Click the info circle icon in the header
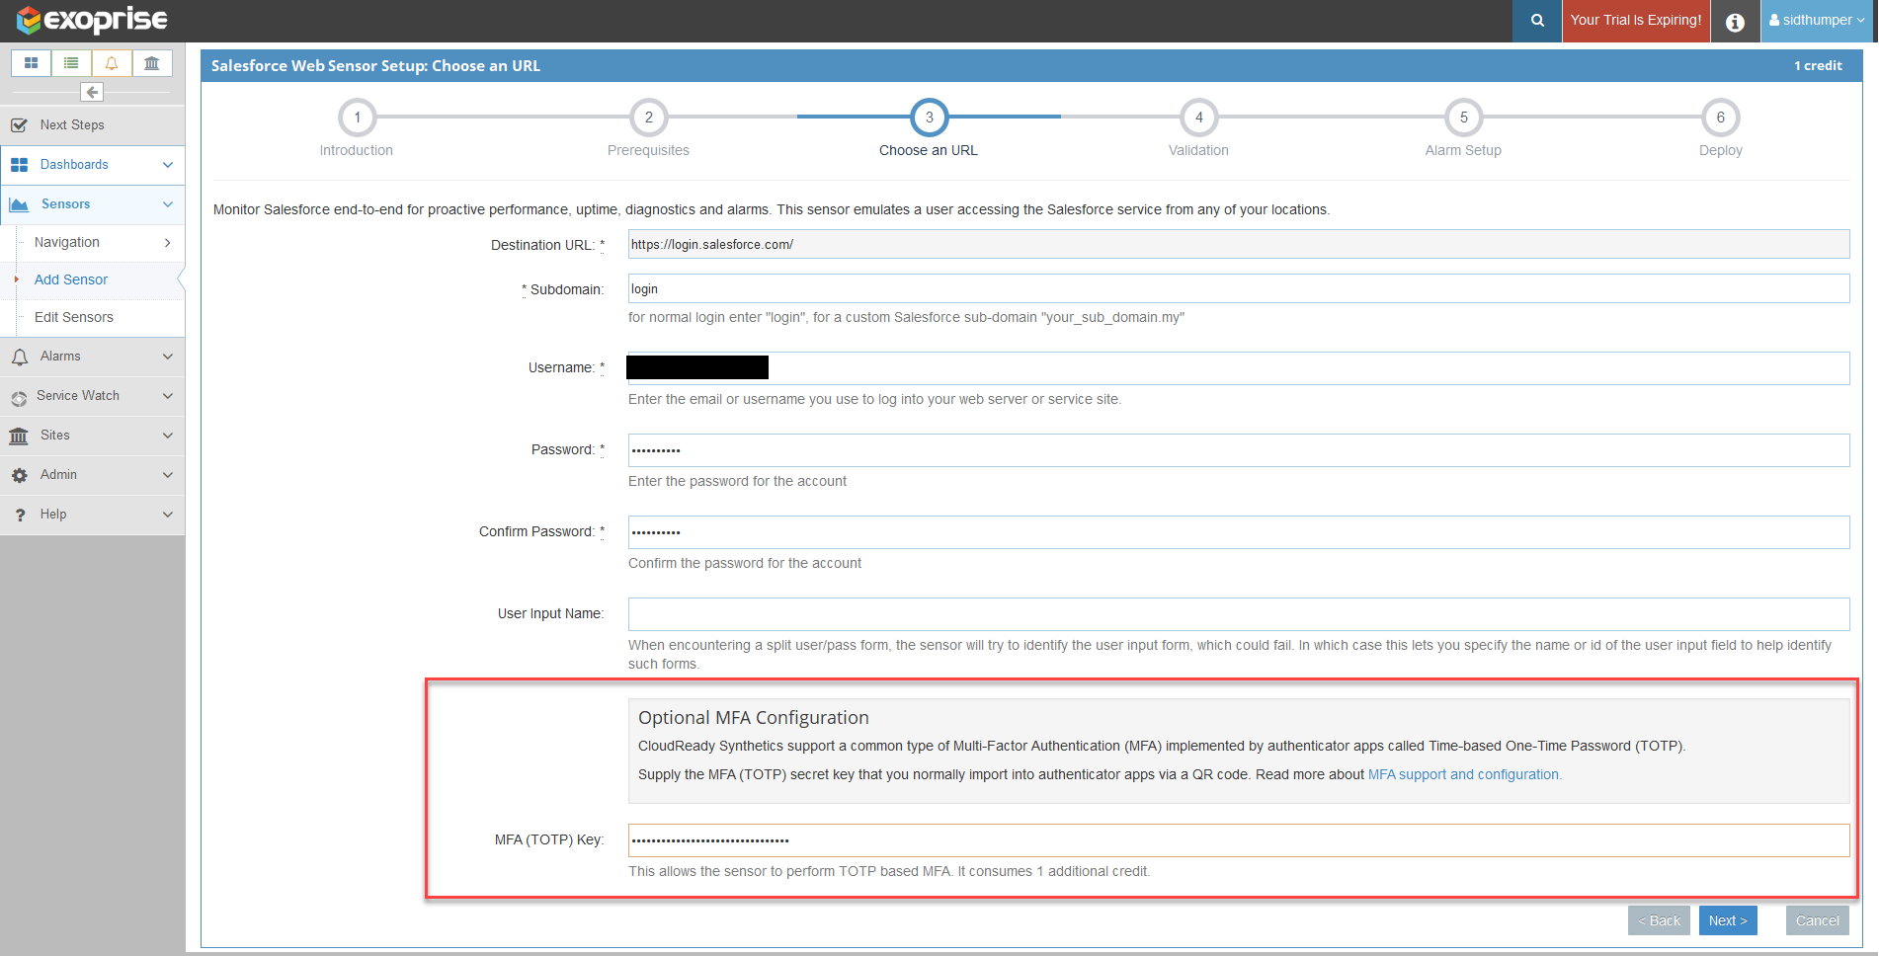This screenshot has width=1879, height=956. point(1735,21)
